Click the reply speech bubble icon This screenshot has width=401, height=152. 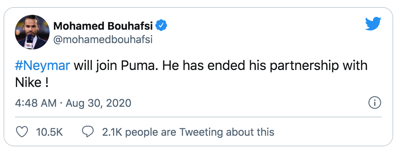[x=87, y=132]
